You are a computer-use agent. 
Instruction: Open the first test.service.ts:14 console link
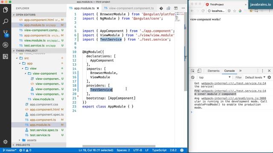(234, 83)
